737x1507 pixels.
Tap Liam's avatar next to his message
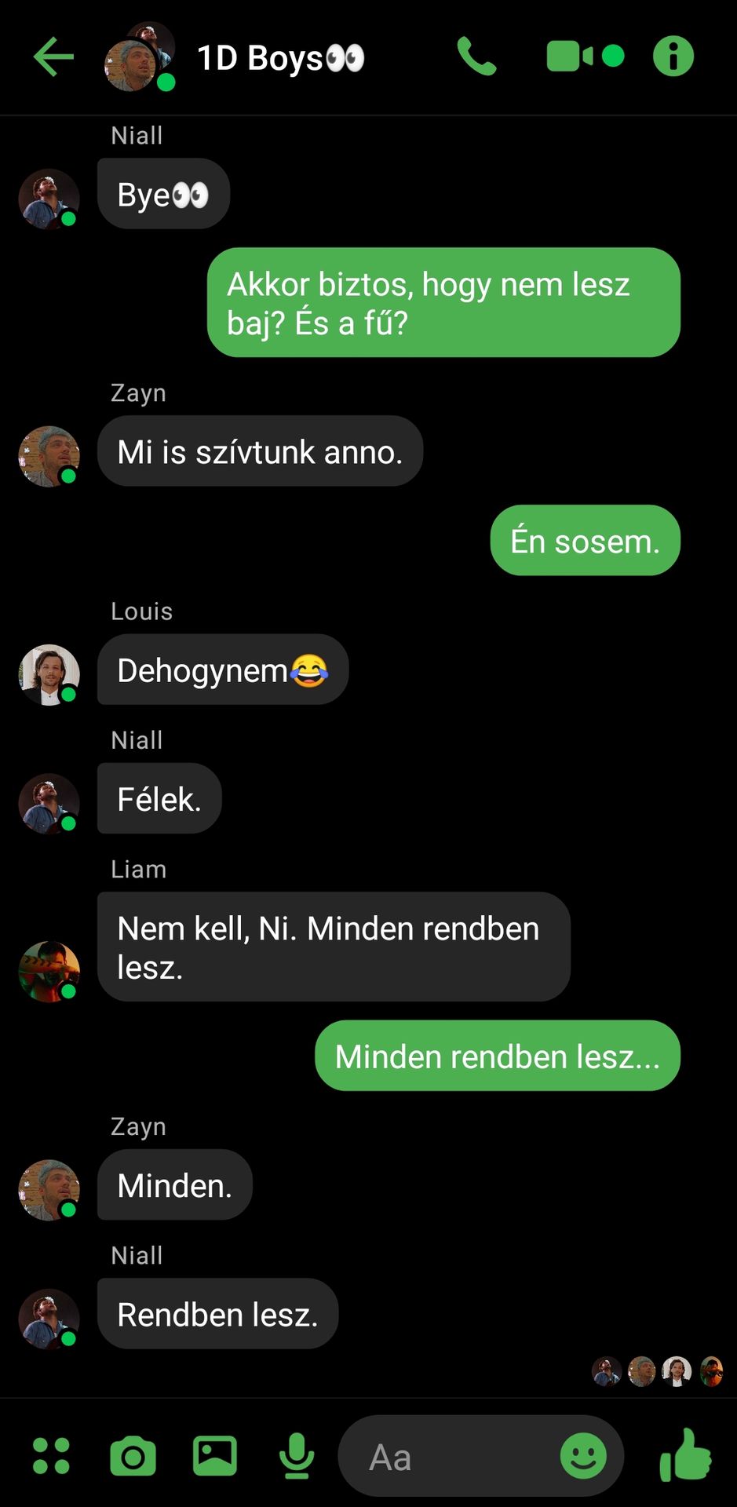click(x=49, y=972)
